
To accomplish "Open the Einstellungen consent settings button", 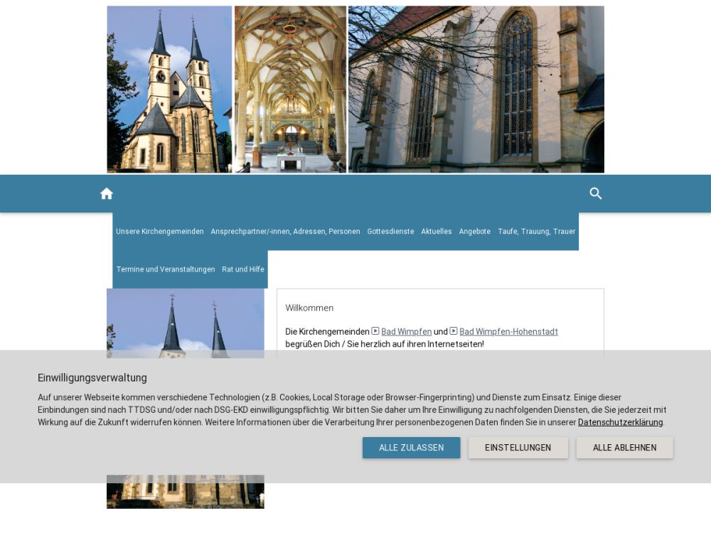I will [x=518, y=448].
